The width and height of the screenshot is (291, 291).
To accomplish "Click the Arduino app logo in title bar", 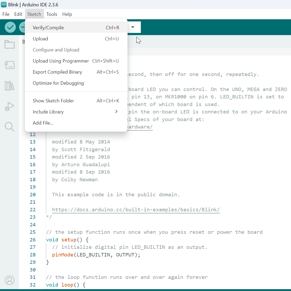I will pyautogui.click(x=4, y=5).
